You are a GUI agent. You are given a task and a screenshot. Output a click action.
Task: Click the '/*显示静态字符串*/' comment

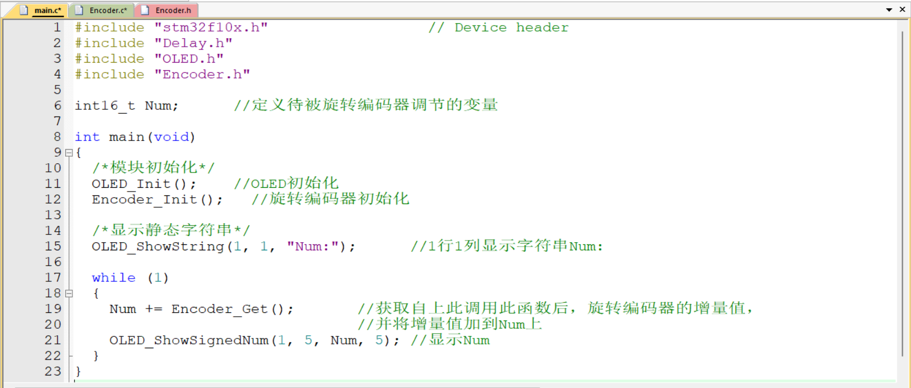pyautogui.click(x=170, y=230)
